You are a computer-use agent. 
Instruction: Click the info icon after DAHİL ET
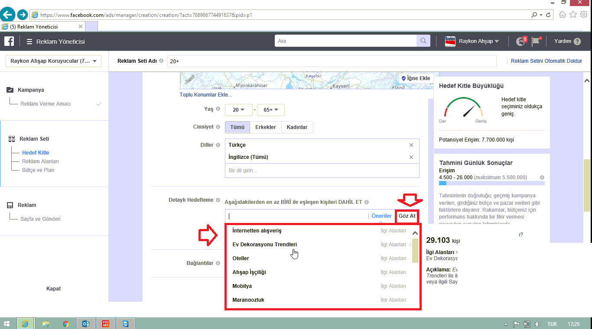coord(367,202)
